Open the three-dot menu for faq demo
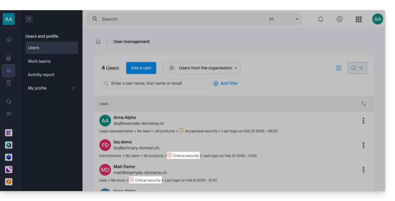 (363, 145)
